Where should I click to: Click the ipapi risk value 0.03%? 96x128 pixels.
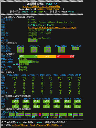tap(16, 65)
